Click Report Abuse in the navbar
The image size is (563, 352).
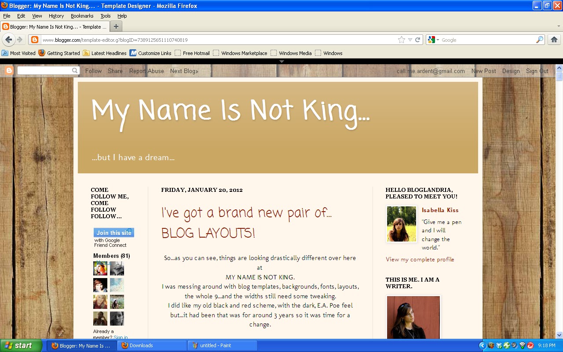click(x=146, y=71)
